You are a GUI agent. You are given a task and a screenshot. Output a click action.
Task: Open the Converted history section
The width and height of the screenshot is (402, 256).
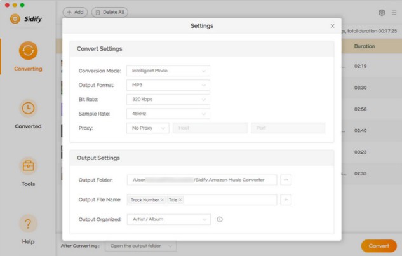pos(28,113)
